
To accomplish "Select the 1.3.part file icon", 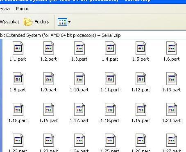I will pos(79,48).
